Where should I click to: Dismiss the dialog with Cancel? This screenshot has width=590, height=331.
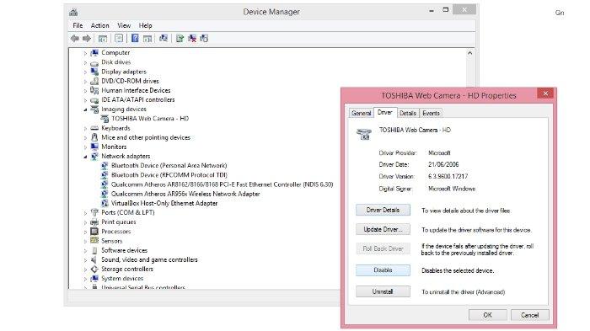[x=530, y=315]
